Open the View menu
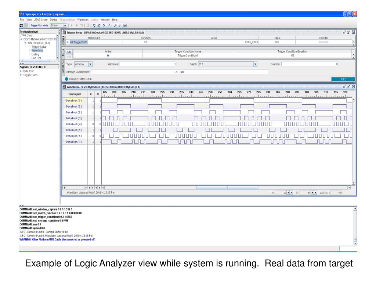 click(29, 20)
